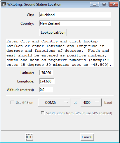Viewport: 120px width, 143px height.
Task: Click the instruction text starting 'Enter City and Country'
Action: pos(60,53)
